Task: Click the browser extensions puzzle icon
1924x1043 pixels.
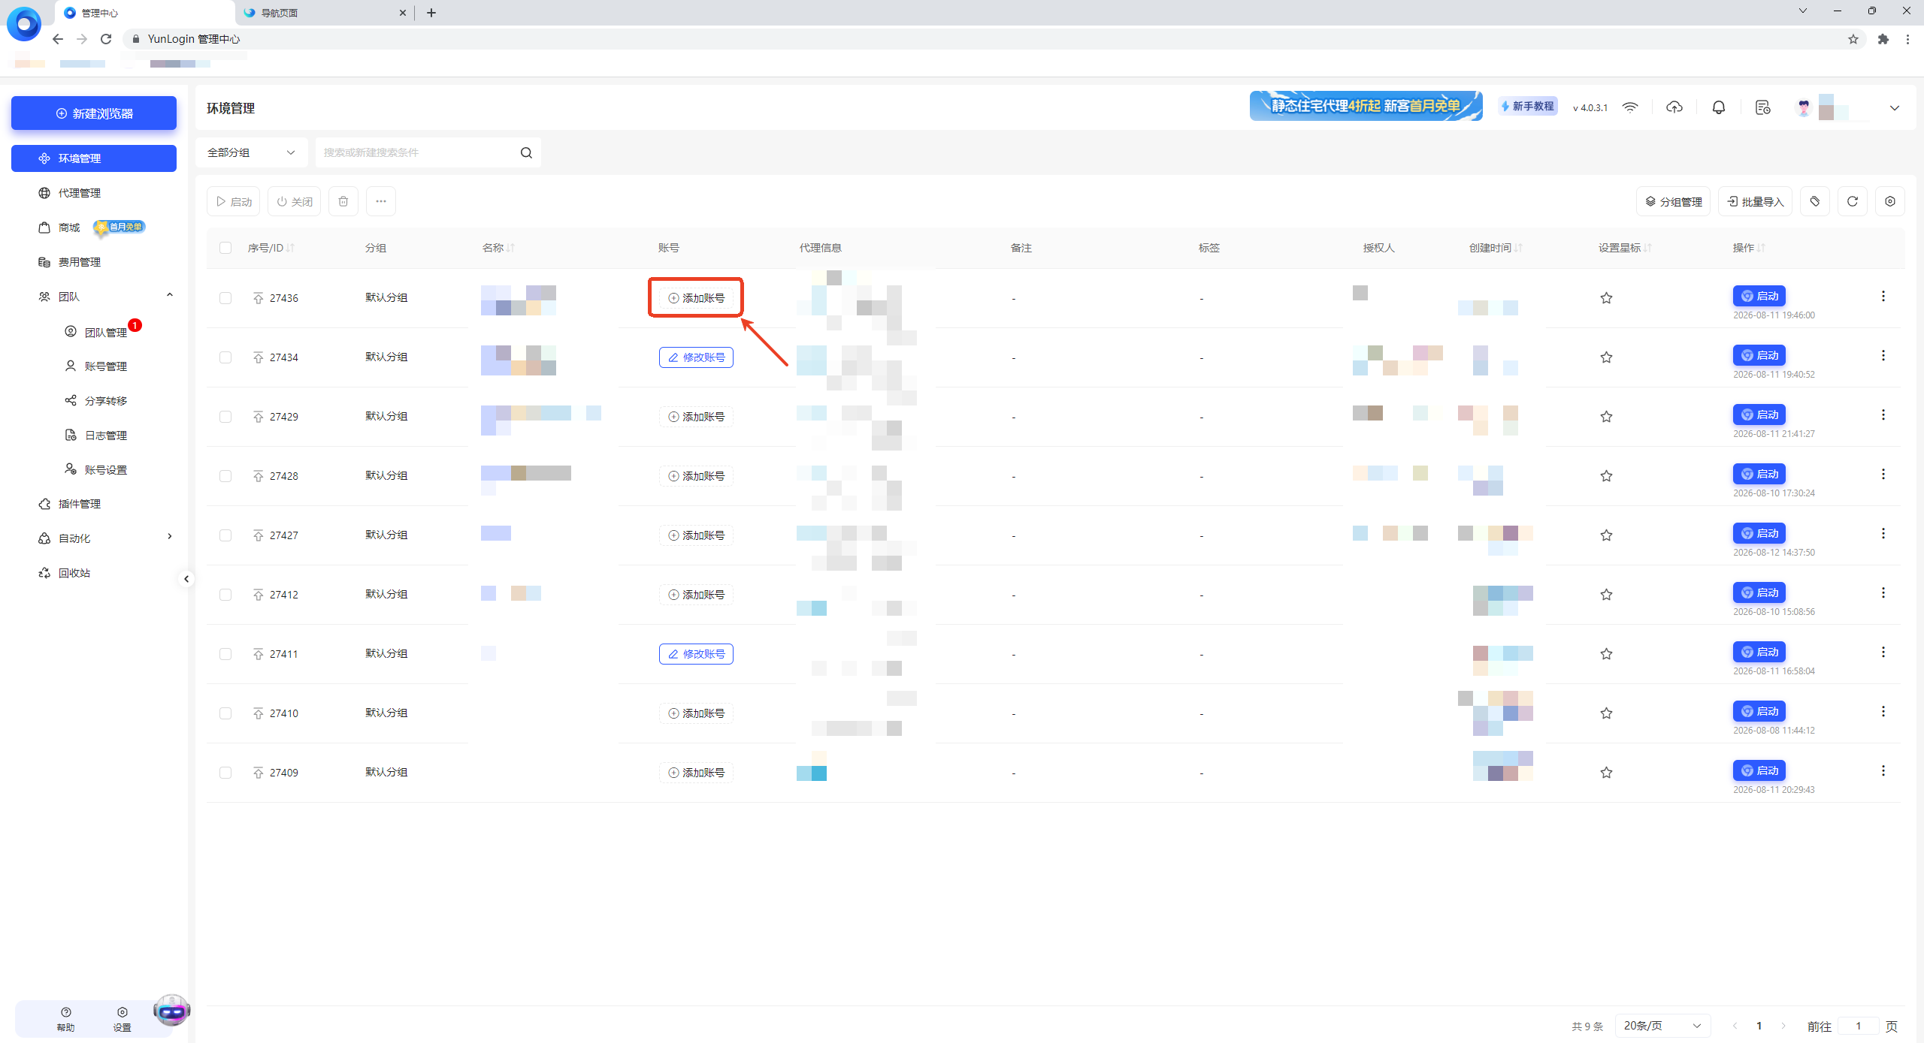Action: (1883, 39)
